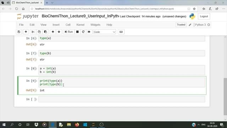This screenshot has height=128, width=227.
Task: Open the favorites list icon
Action: click(x=204, y=9)
